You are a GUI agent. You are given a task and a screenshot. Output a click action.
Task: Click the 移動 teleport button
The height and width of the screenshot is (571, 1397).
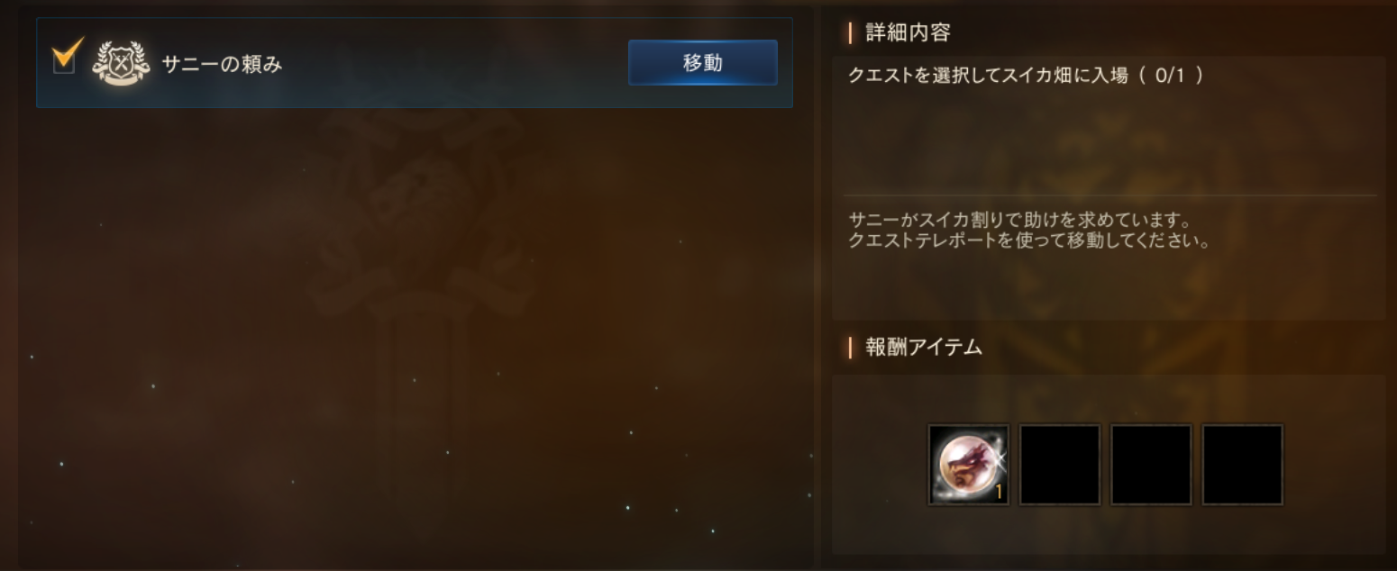(x=703, y=62)
